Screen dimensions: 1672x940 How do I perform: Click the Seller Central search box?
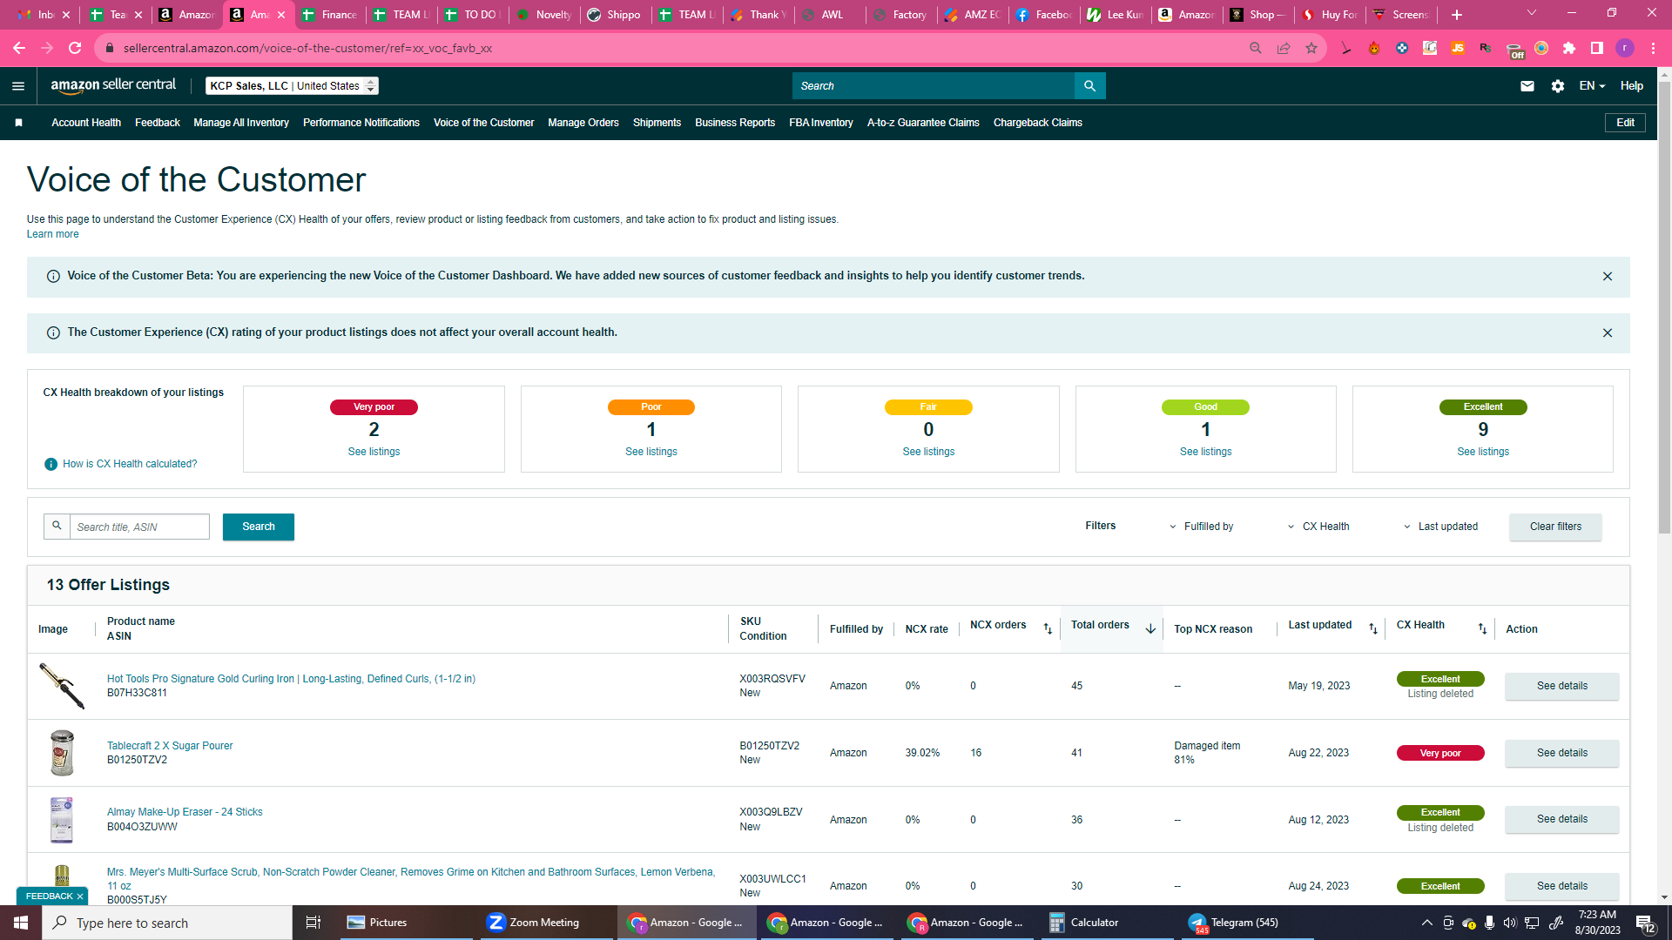point(934,85)
